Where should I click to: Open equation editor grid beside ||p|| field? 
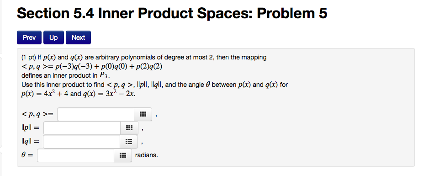[x=129, y=128]
